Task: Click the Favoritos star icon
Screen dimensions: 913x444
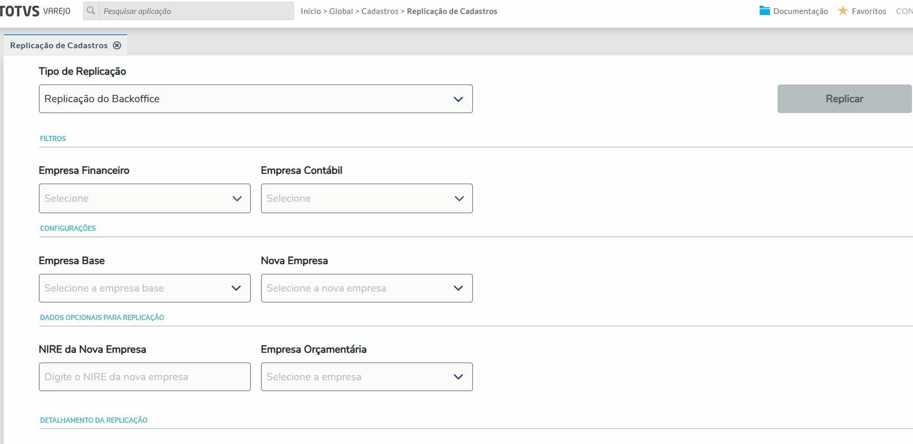Action: pos(843,11)
